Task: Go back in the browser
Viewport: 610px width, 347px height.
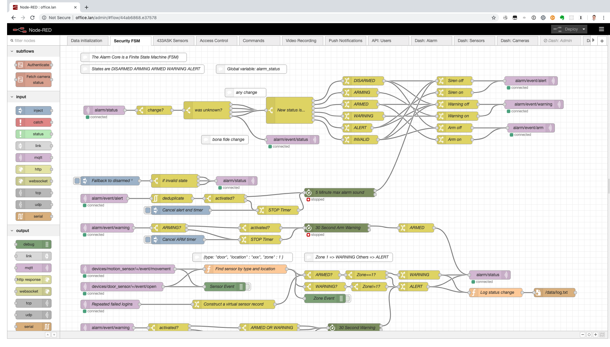Action: [x=14, y=18]
